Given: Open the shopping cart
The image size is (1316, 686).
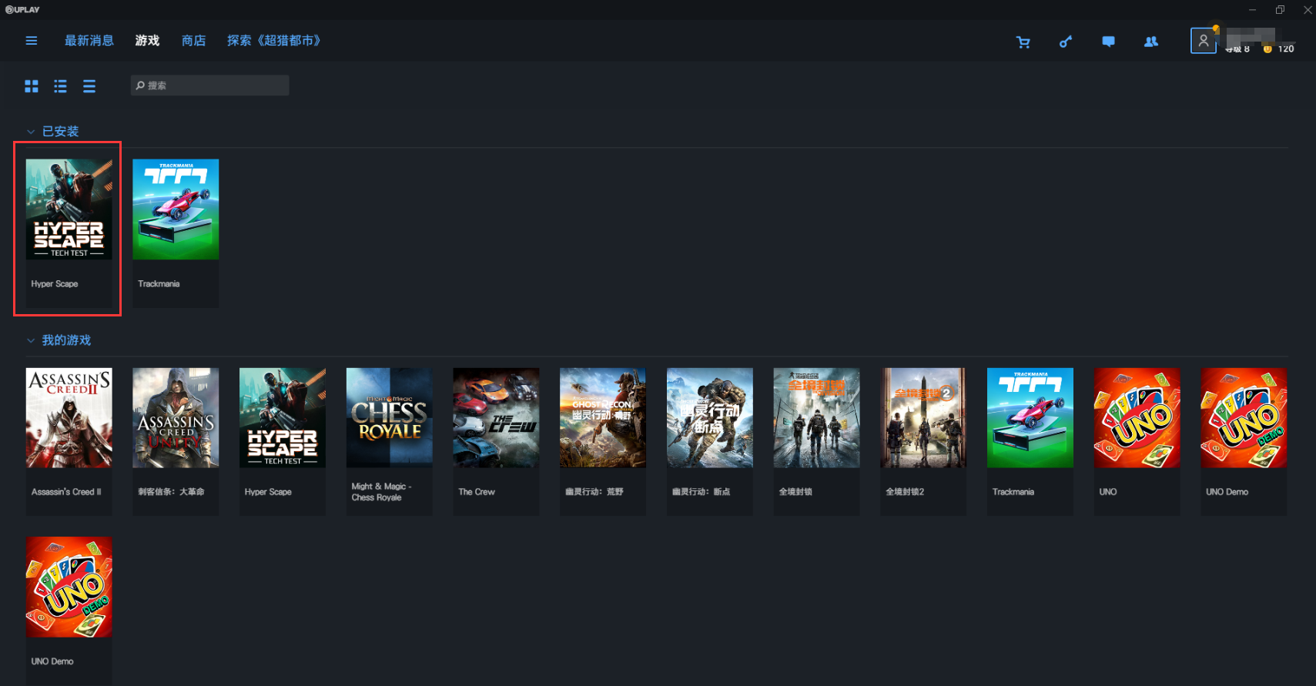Looking at the screenshot, I should click(x=1023, y=42).
